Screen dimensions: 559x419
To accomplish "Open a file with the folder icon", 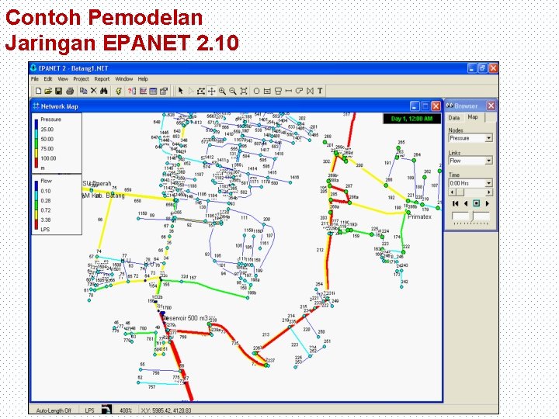I will (x=48, y=91).
